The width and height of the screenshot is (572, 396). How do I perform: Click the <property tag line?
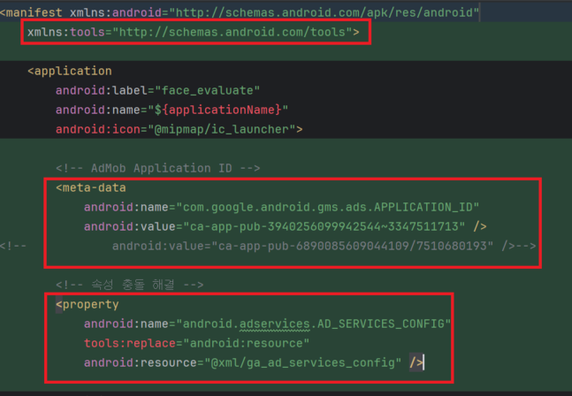(88, 304)
